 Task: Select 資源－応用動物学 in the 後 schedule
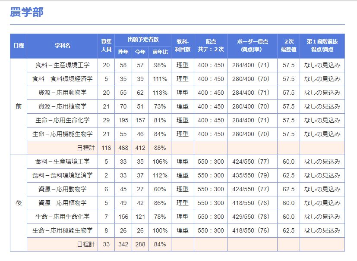[63, 189]
